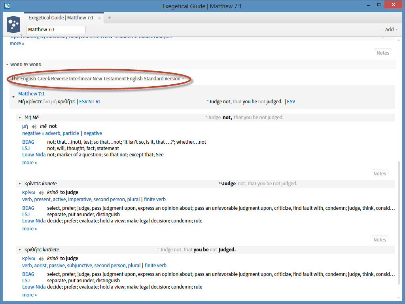The image size is (405, 304).
Task: Click the 'aorist' tense link
Action: [40, 266]
